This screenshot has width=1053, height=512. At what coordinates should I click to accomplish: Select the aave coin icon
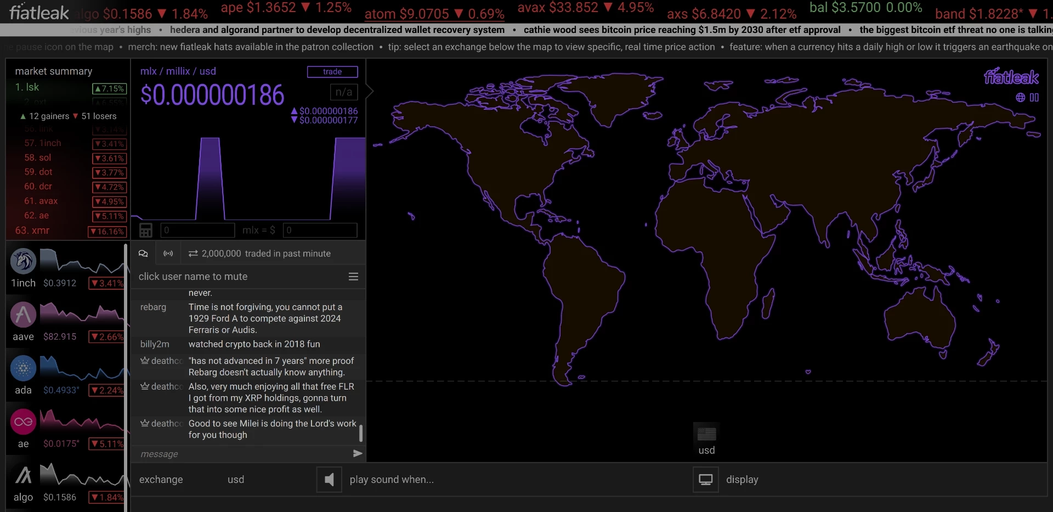(23, 315)
